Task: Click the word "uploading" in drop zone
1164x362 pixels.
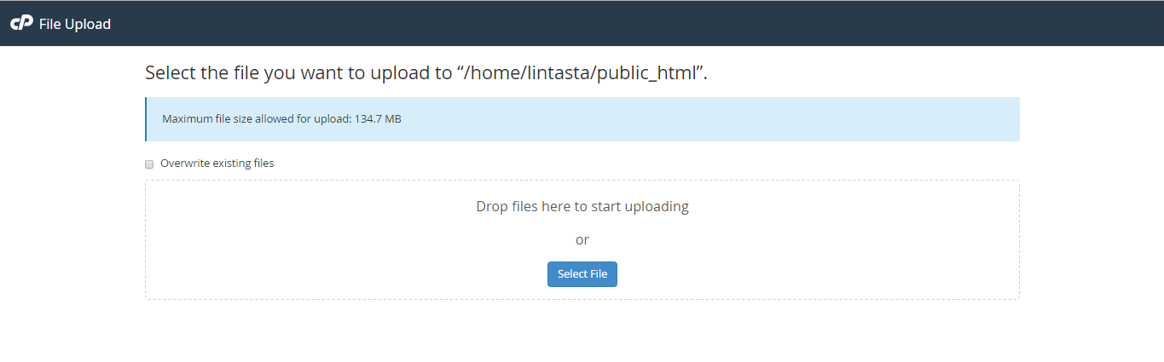Action: point(657,206)
